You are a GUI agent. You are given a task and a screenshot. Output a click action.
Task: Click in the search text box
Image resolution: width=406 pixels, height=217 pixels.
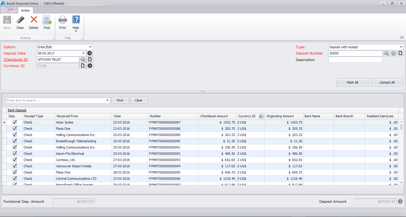tap(56, 100)
